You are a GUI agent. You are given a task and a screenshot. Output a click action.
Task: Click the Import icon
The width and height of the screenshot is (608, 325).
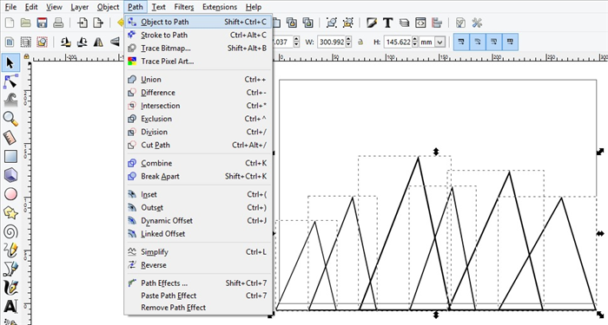(x=83, y=23)
